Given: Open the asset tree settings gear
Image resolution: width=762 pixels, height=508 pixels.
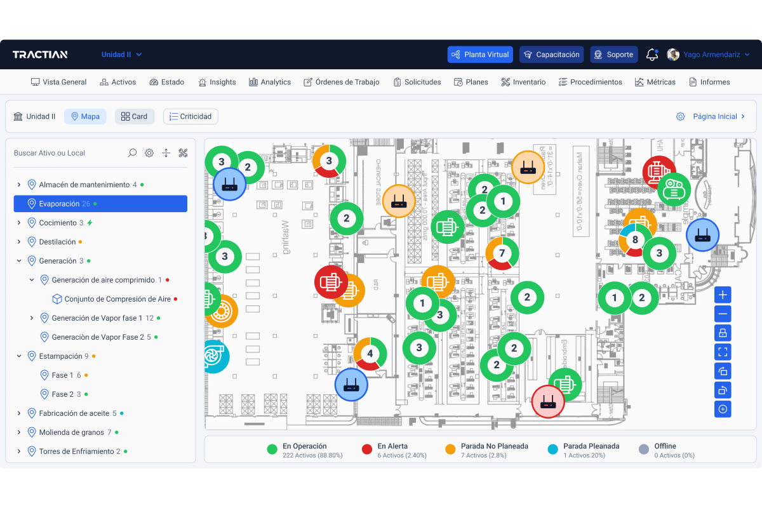Looking at the screenshot, I should pos(149,152).
